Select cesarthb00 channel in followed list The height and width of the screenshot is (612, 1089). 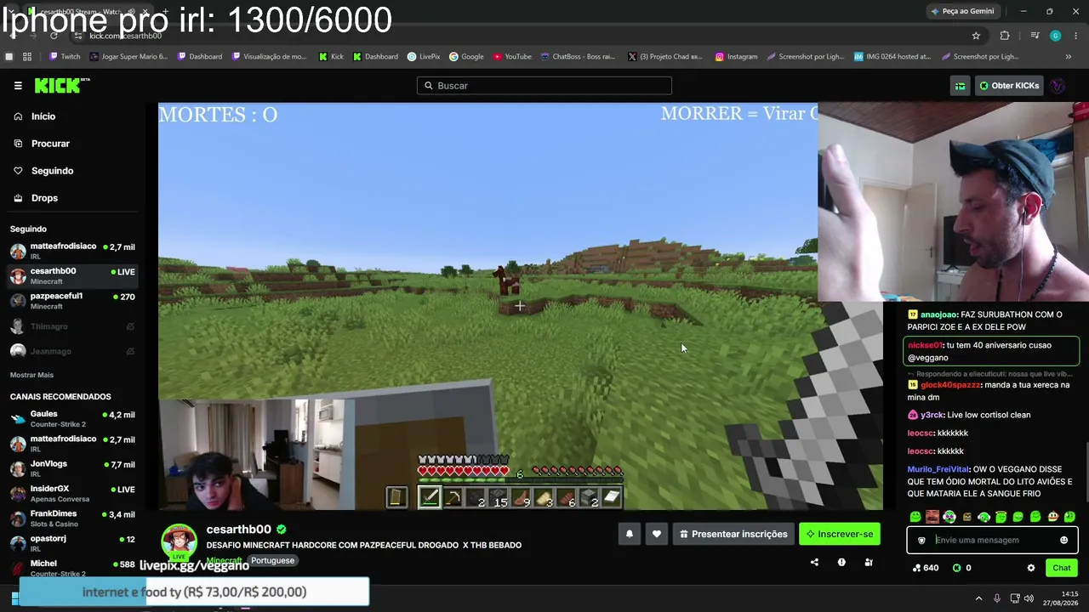tap(72, 275)
